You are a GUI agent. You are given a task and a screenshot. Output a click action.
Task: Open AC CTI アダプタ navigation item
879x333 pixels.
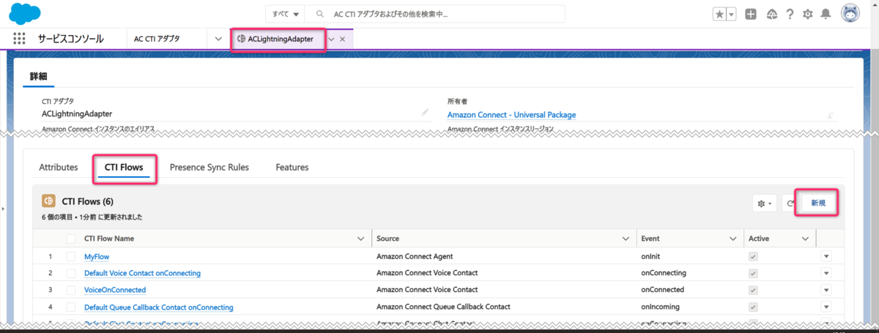pyautogui.click(x=157, y=39)
